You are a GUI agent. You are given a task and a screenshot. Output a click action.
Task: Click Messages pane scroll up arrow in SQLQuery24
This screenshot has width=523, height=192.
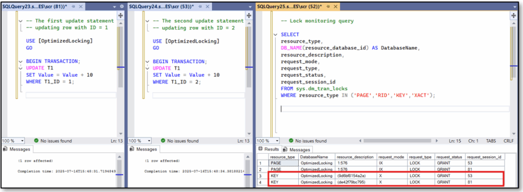pos(248,156)
